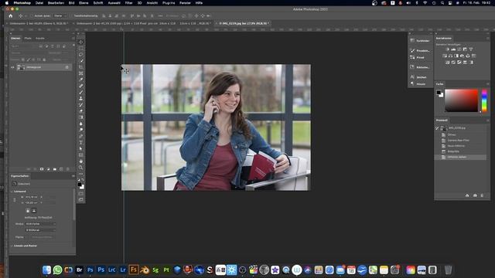
Task: Select the Rectangular Marquee tool
Action: (80, 48)
